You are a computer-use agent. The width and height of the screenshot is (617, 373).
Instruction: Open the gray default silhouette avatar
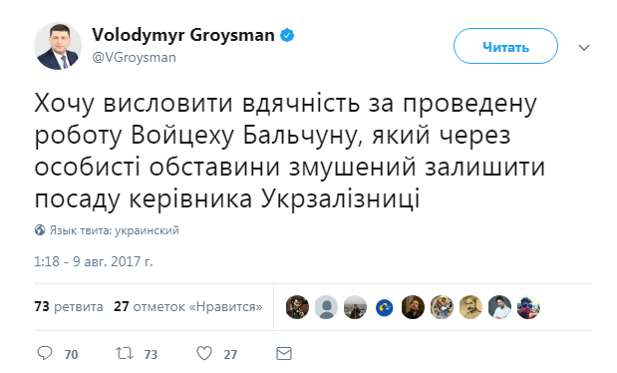click(x=326, y=307)
